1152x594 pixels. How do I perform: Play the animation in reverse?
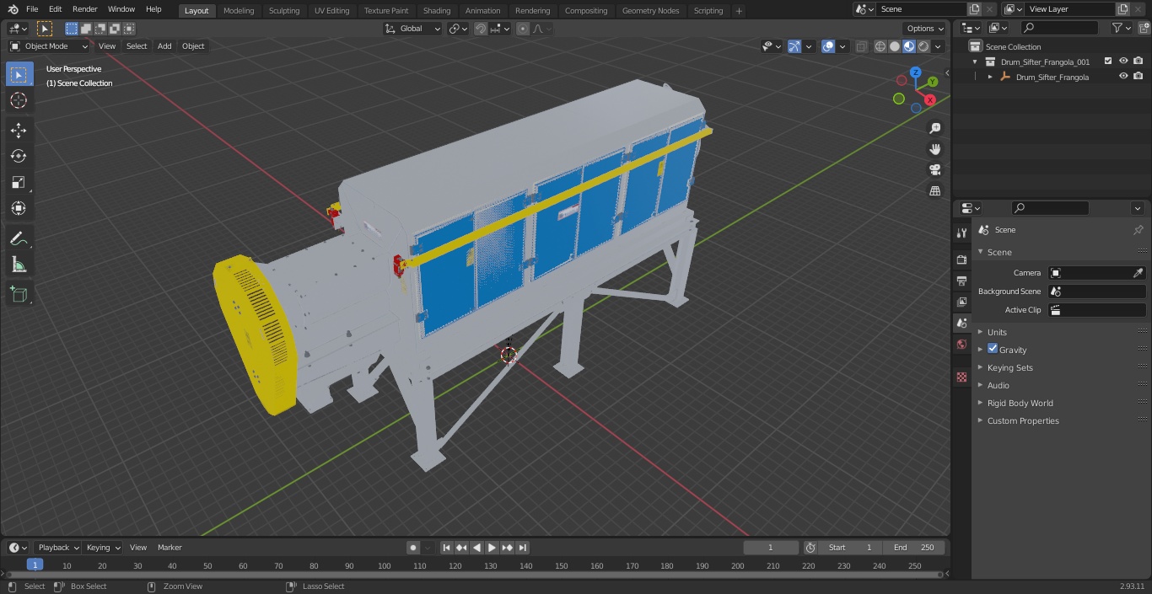coord(477,548)
